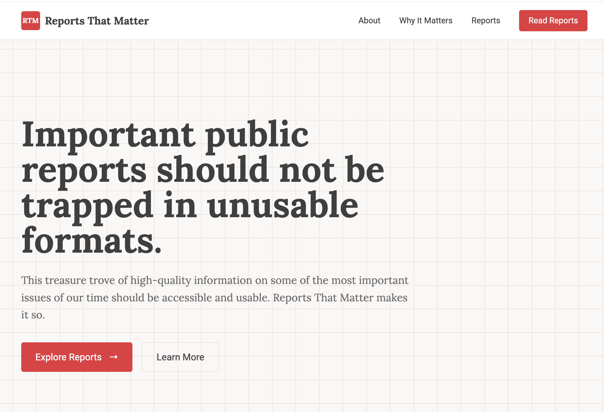Click the Explore Reports button label
The height and width of the screenshot is (412, 604).
[68, 357]
